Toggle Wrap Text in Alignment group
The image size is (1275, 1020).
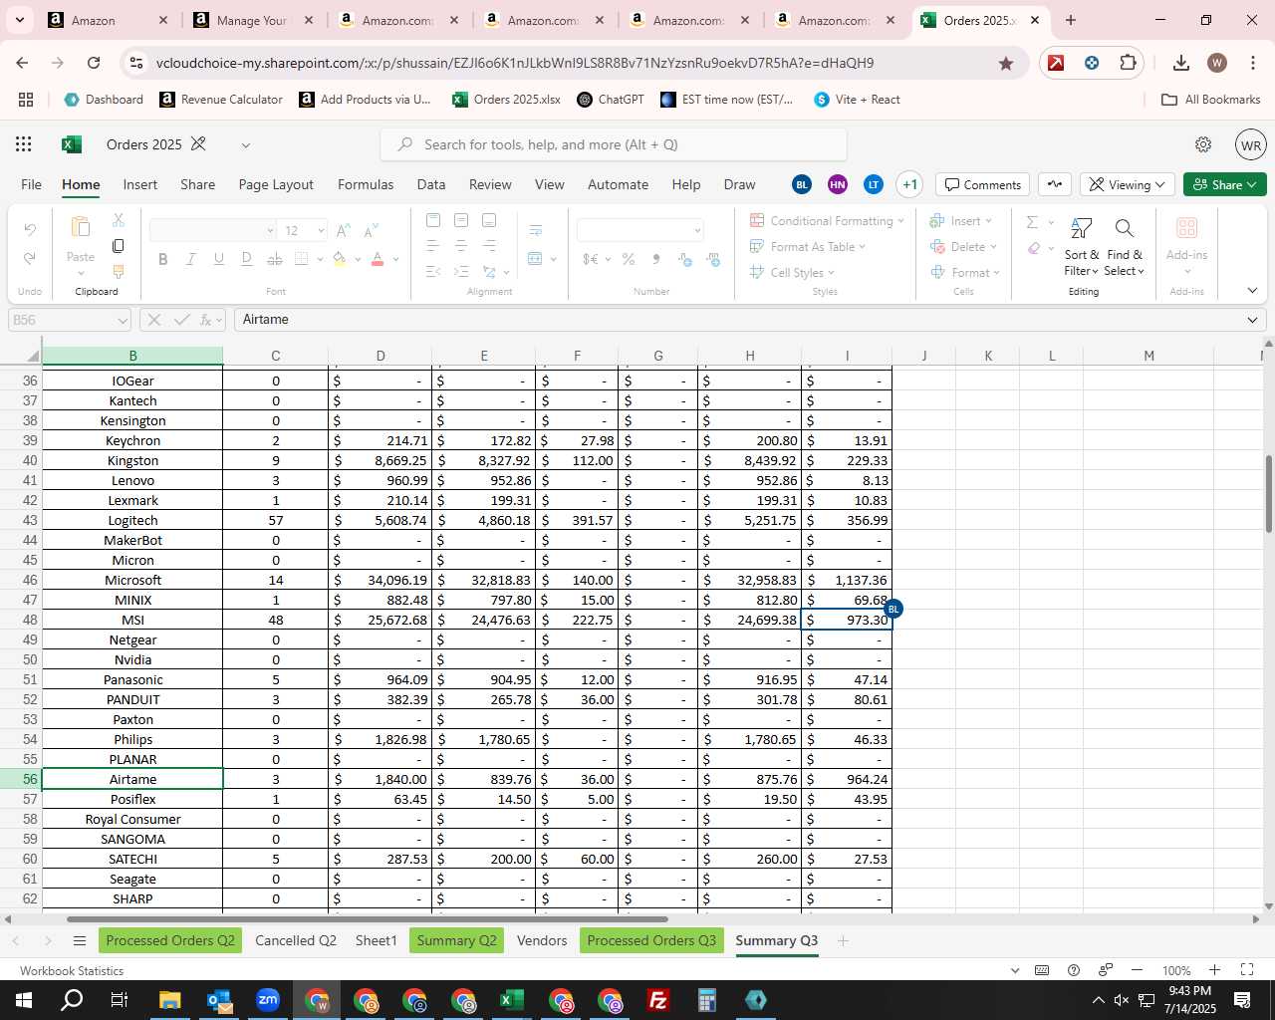point(536,230)
